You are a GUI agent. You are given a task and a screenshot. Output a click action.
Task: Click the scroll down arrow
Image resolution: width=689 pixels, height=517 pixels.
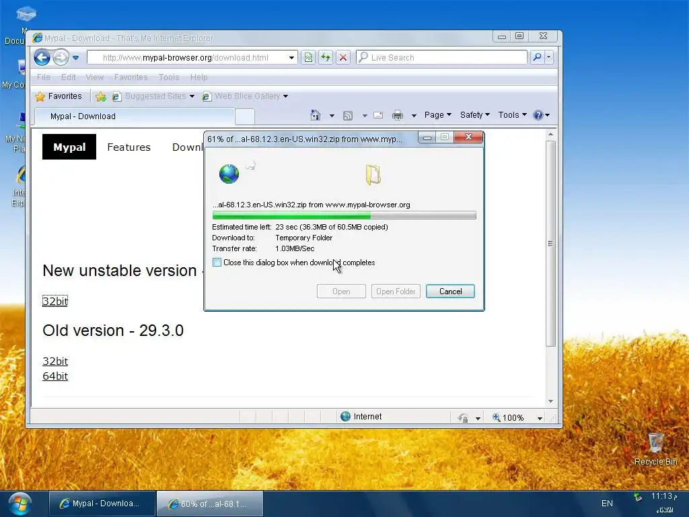coord(550,401)
